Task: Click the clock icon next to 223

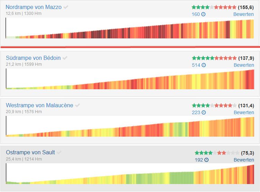Action: [204, 112]
